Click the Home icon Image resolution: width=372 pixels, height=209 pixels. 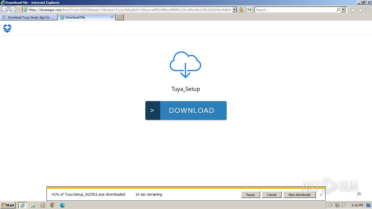pos(353,10)
